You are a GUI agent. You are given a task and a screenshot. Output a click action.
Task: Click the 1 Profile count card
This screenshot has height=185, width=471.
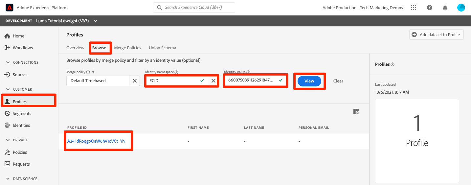tap(417, 141)
